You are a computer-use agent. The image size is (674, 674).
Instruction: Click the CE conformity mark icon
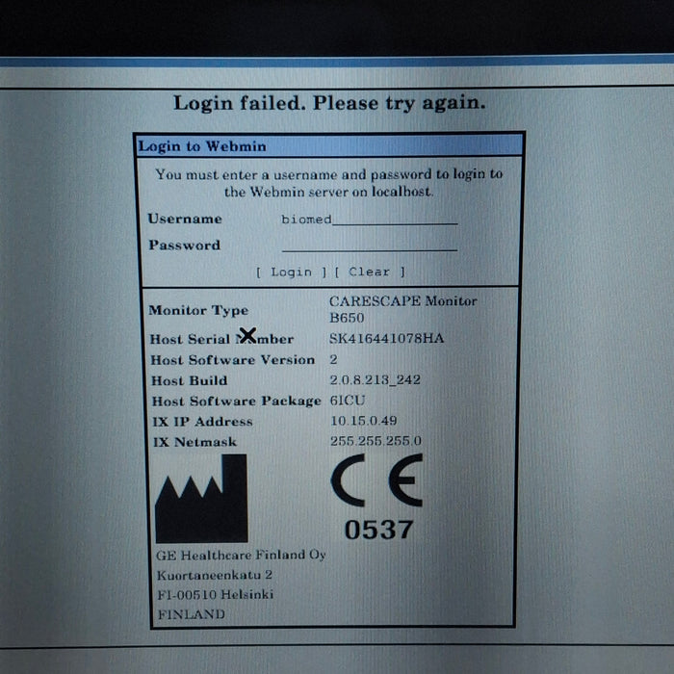377,481
